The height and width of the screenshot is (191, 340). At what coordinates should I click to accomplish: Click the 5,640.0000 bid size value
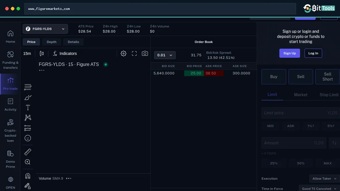(164, 73)
